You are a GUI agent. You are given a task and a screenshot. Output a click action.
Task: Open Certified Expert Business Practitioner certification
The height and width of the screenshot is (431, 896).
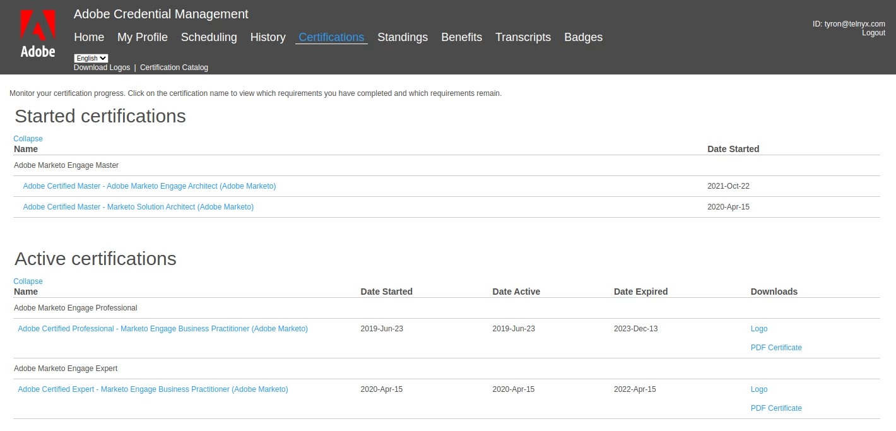(x=153, y=389)
